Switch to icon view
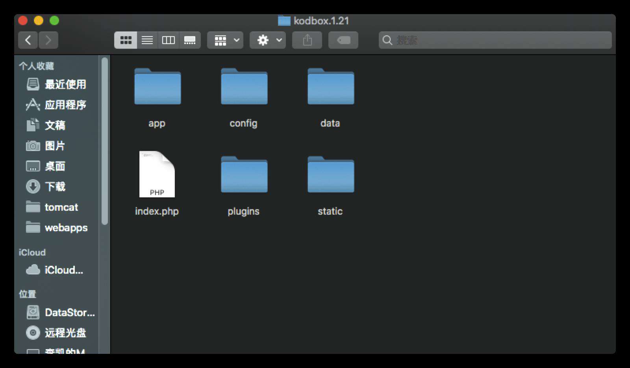 (126, 40)
